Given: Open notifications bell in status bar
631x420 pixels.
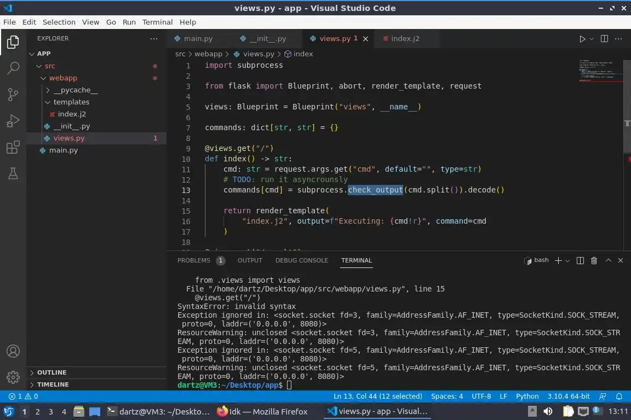Looking at the screenshot, I should click(x=619, y=396).
